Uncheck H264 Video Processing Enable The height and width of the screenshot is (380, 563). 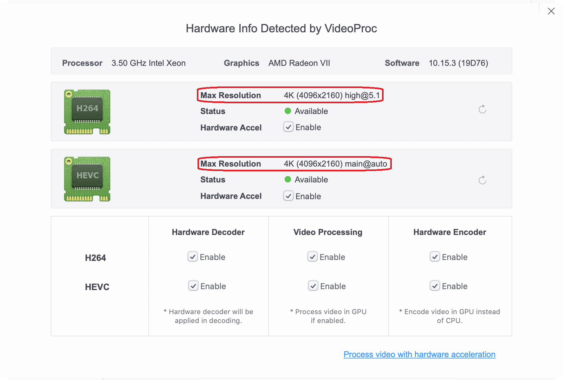pos(313,256)
